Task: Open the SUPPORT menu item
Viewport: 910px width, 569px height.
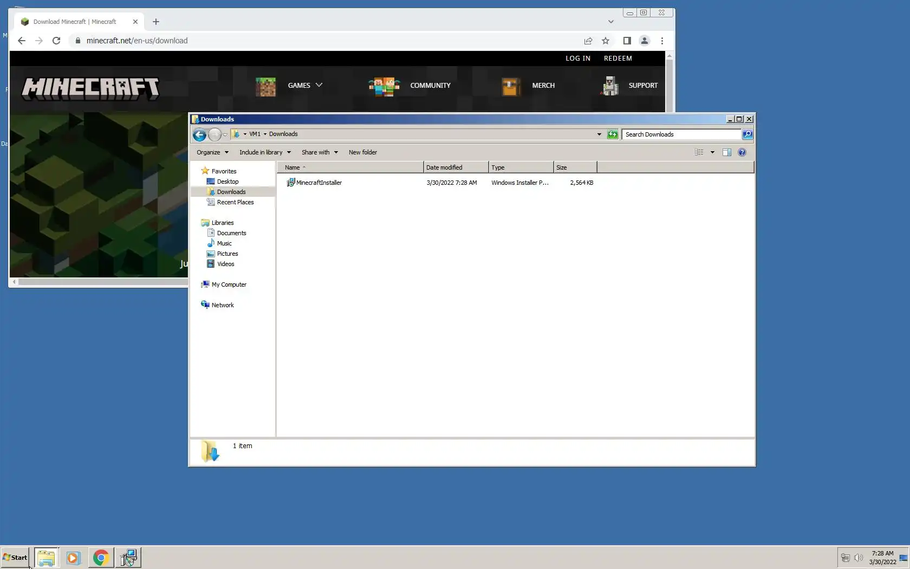Action: coord(643,86)
